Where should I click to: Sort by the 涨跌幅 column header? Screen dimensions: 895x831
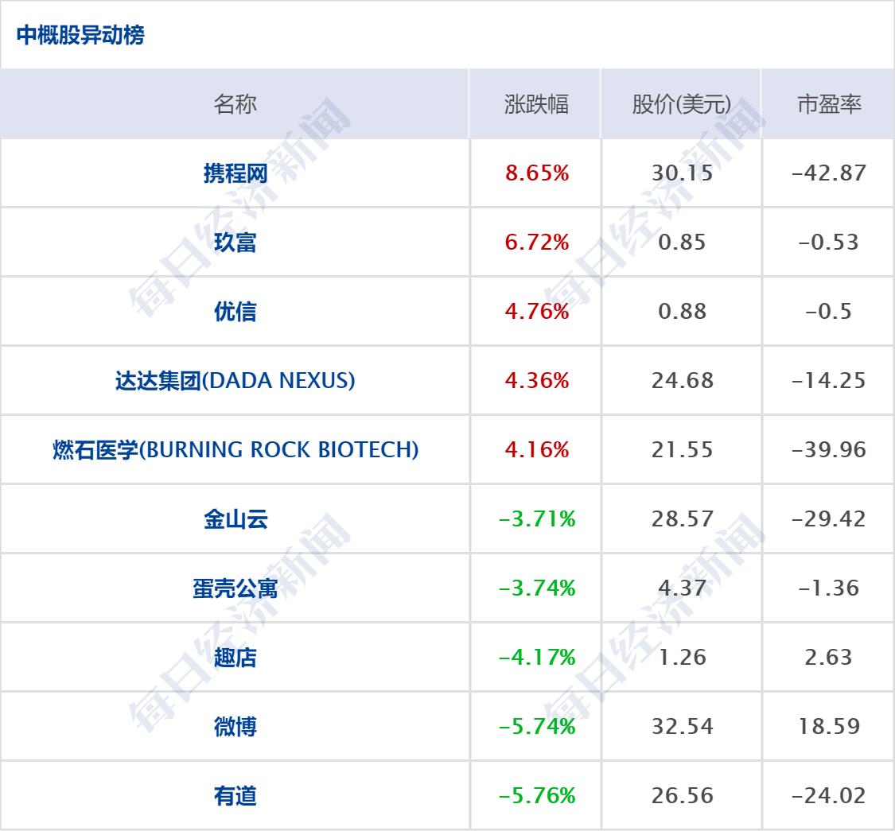pos(536,104)
